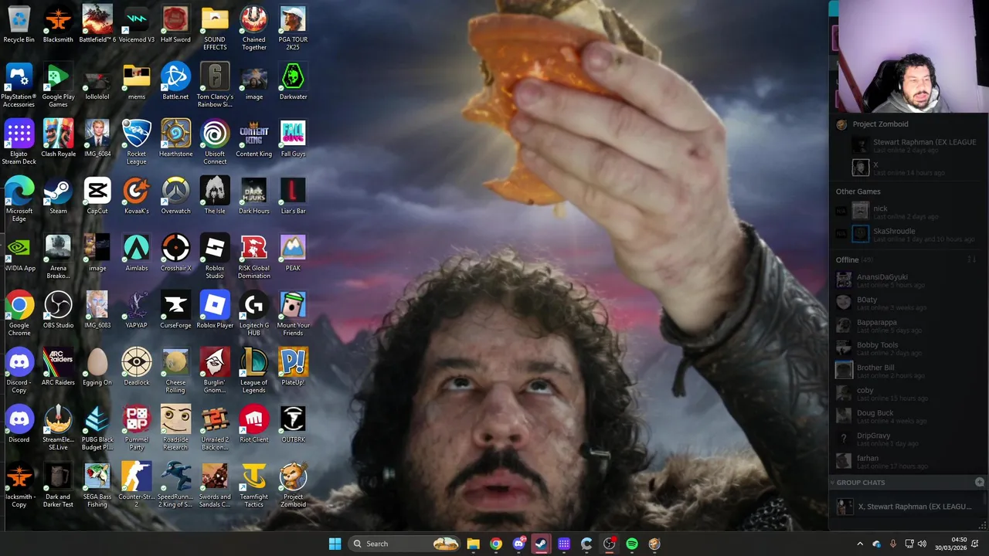Screen dimensions: 989x556
Task: Select the IMG_6084 image file
Action: [x=97, y=140]
